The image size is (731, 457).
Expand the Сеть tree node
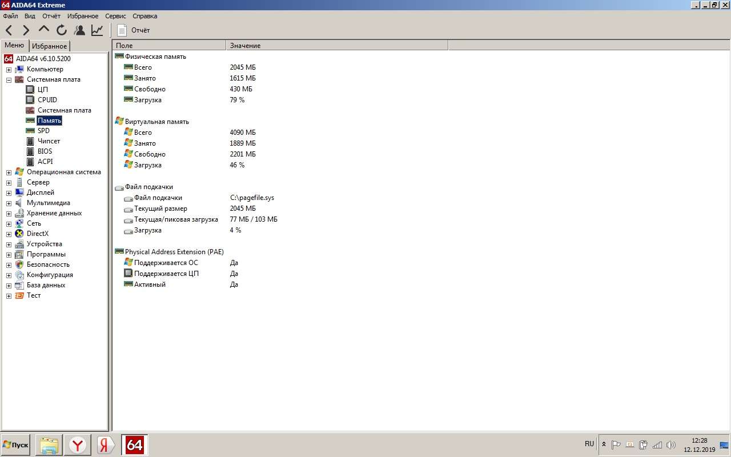point(9,224)
